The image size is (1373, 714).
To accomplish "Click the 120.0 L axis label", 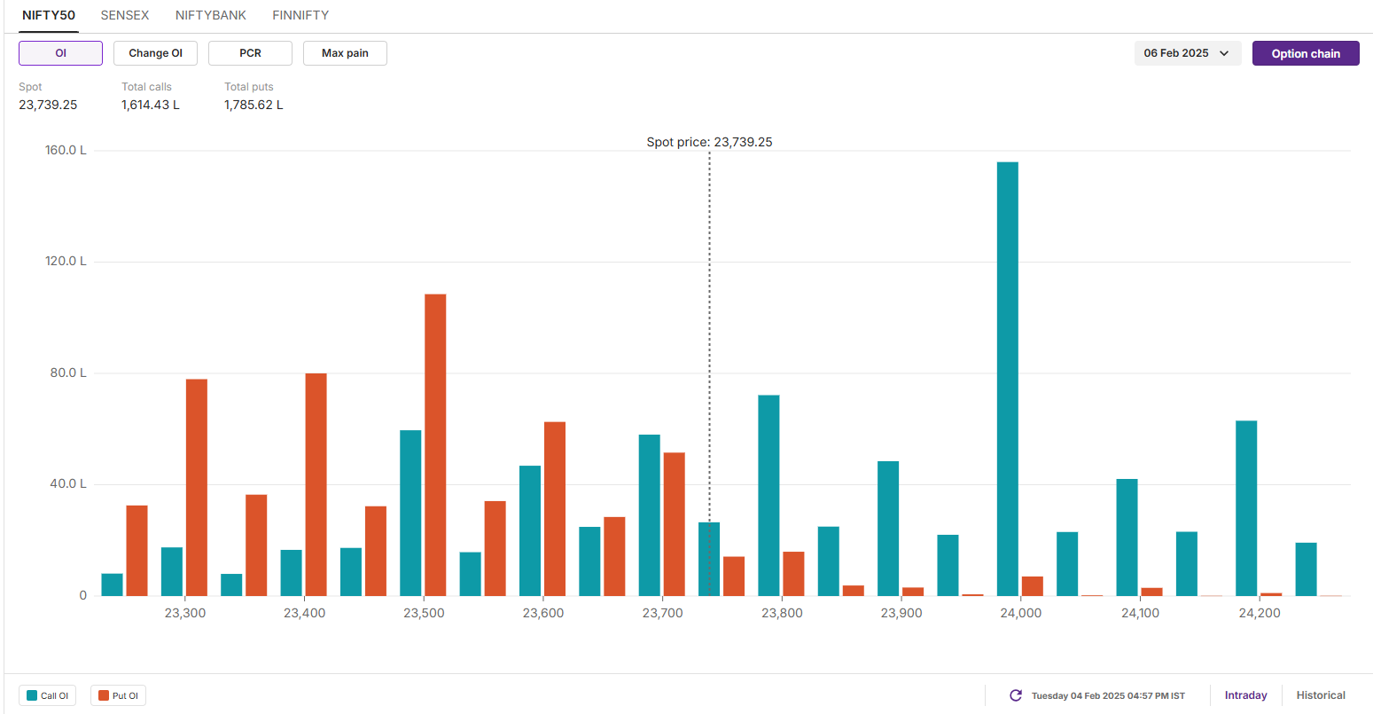I will [x=66, y=261].
